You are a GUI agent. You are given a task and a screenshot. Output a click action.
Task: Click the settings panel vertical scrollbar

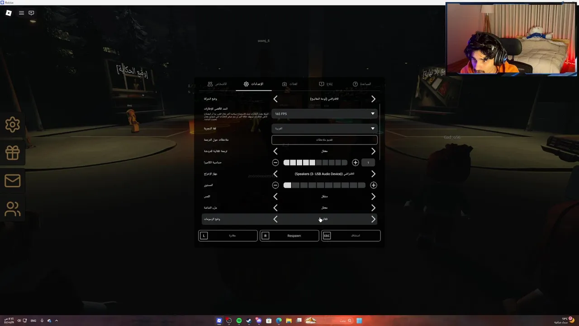[x=380, y=132]
